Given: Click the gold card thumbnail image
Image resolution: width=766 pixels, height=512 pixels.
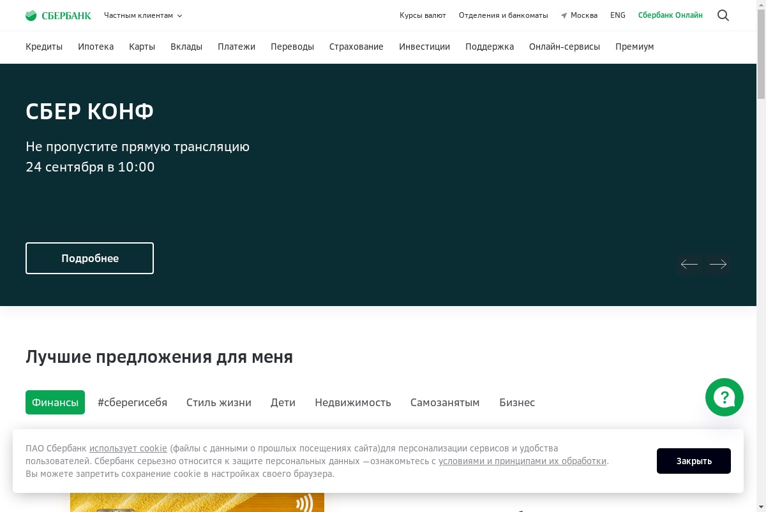Looking at the screenshot, I should 197,502.
